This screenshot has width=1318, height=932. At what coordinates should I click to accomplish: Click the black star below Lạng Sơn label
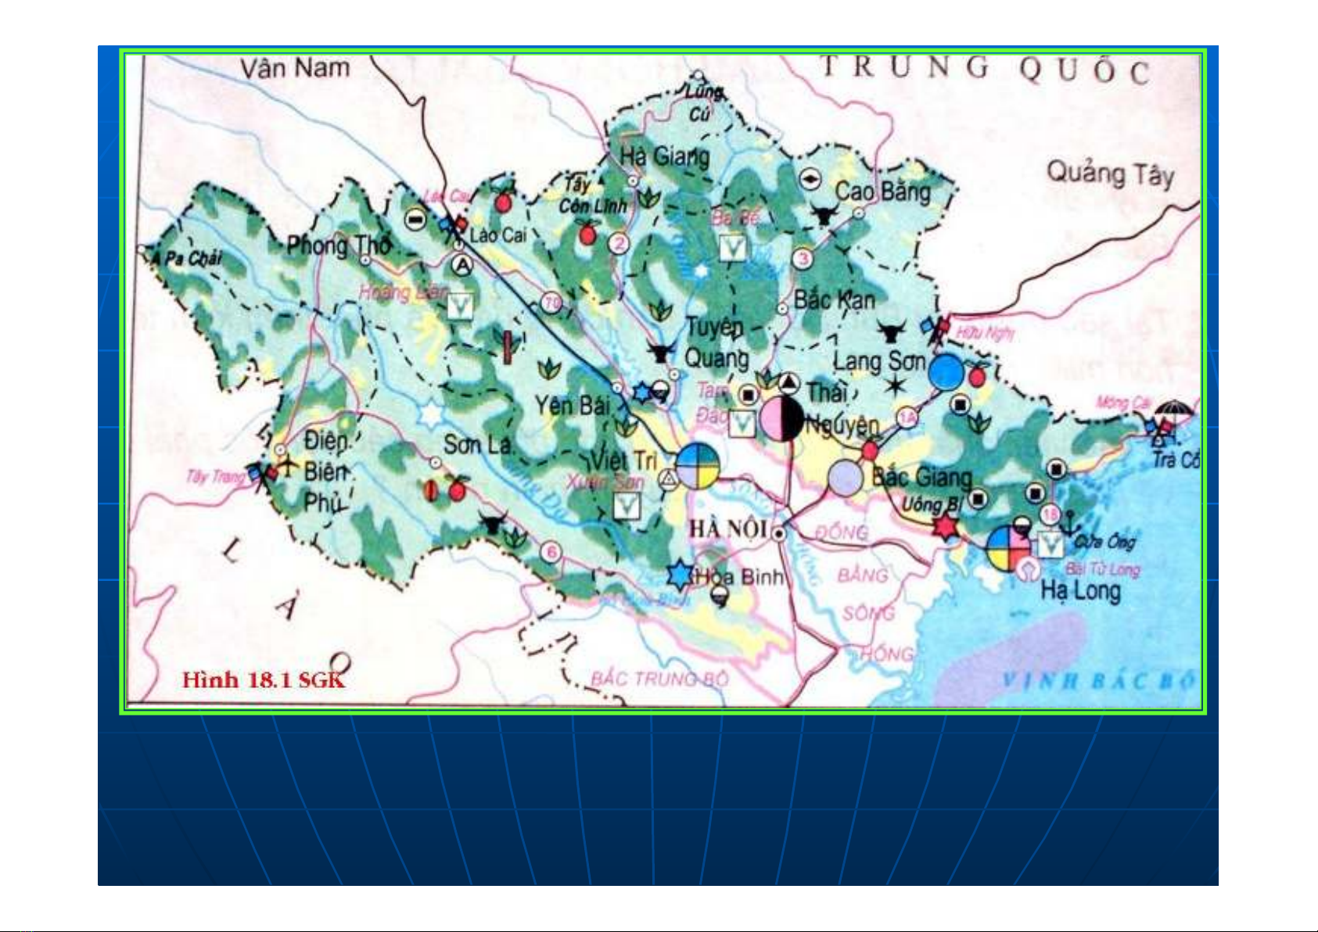click(894, 385)
